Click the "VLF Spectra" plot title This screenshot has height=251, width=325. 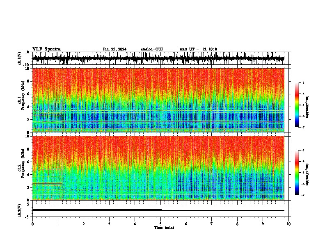tap(46, 49)
